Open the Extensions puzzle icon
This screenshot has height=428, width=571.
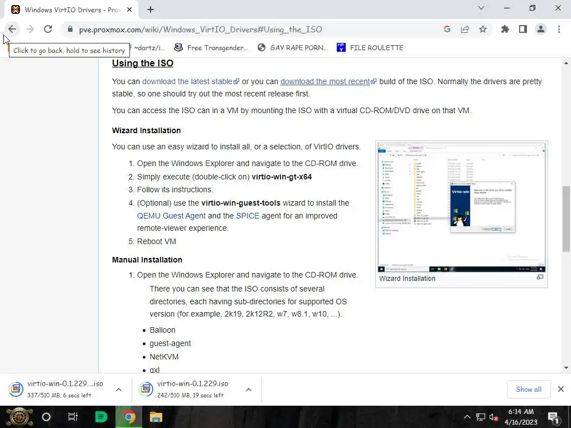(x=505, y=29)
